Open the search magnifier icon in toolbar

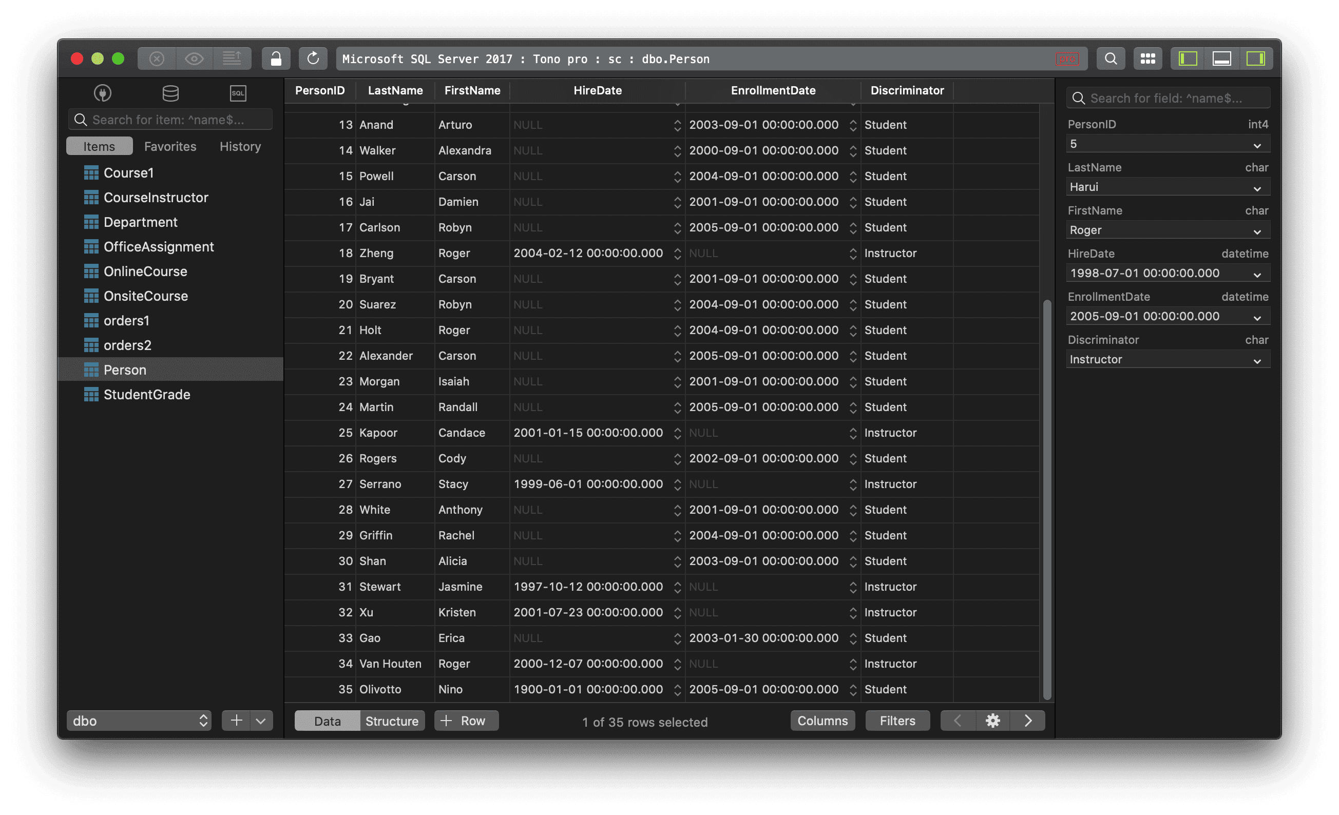click(1111, 59)
